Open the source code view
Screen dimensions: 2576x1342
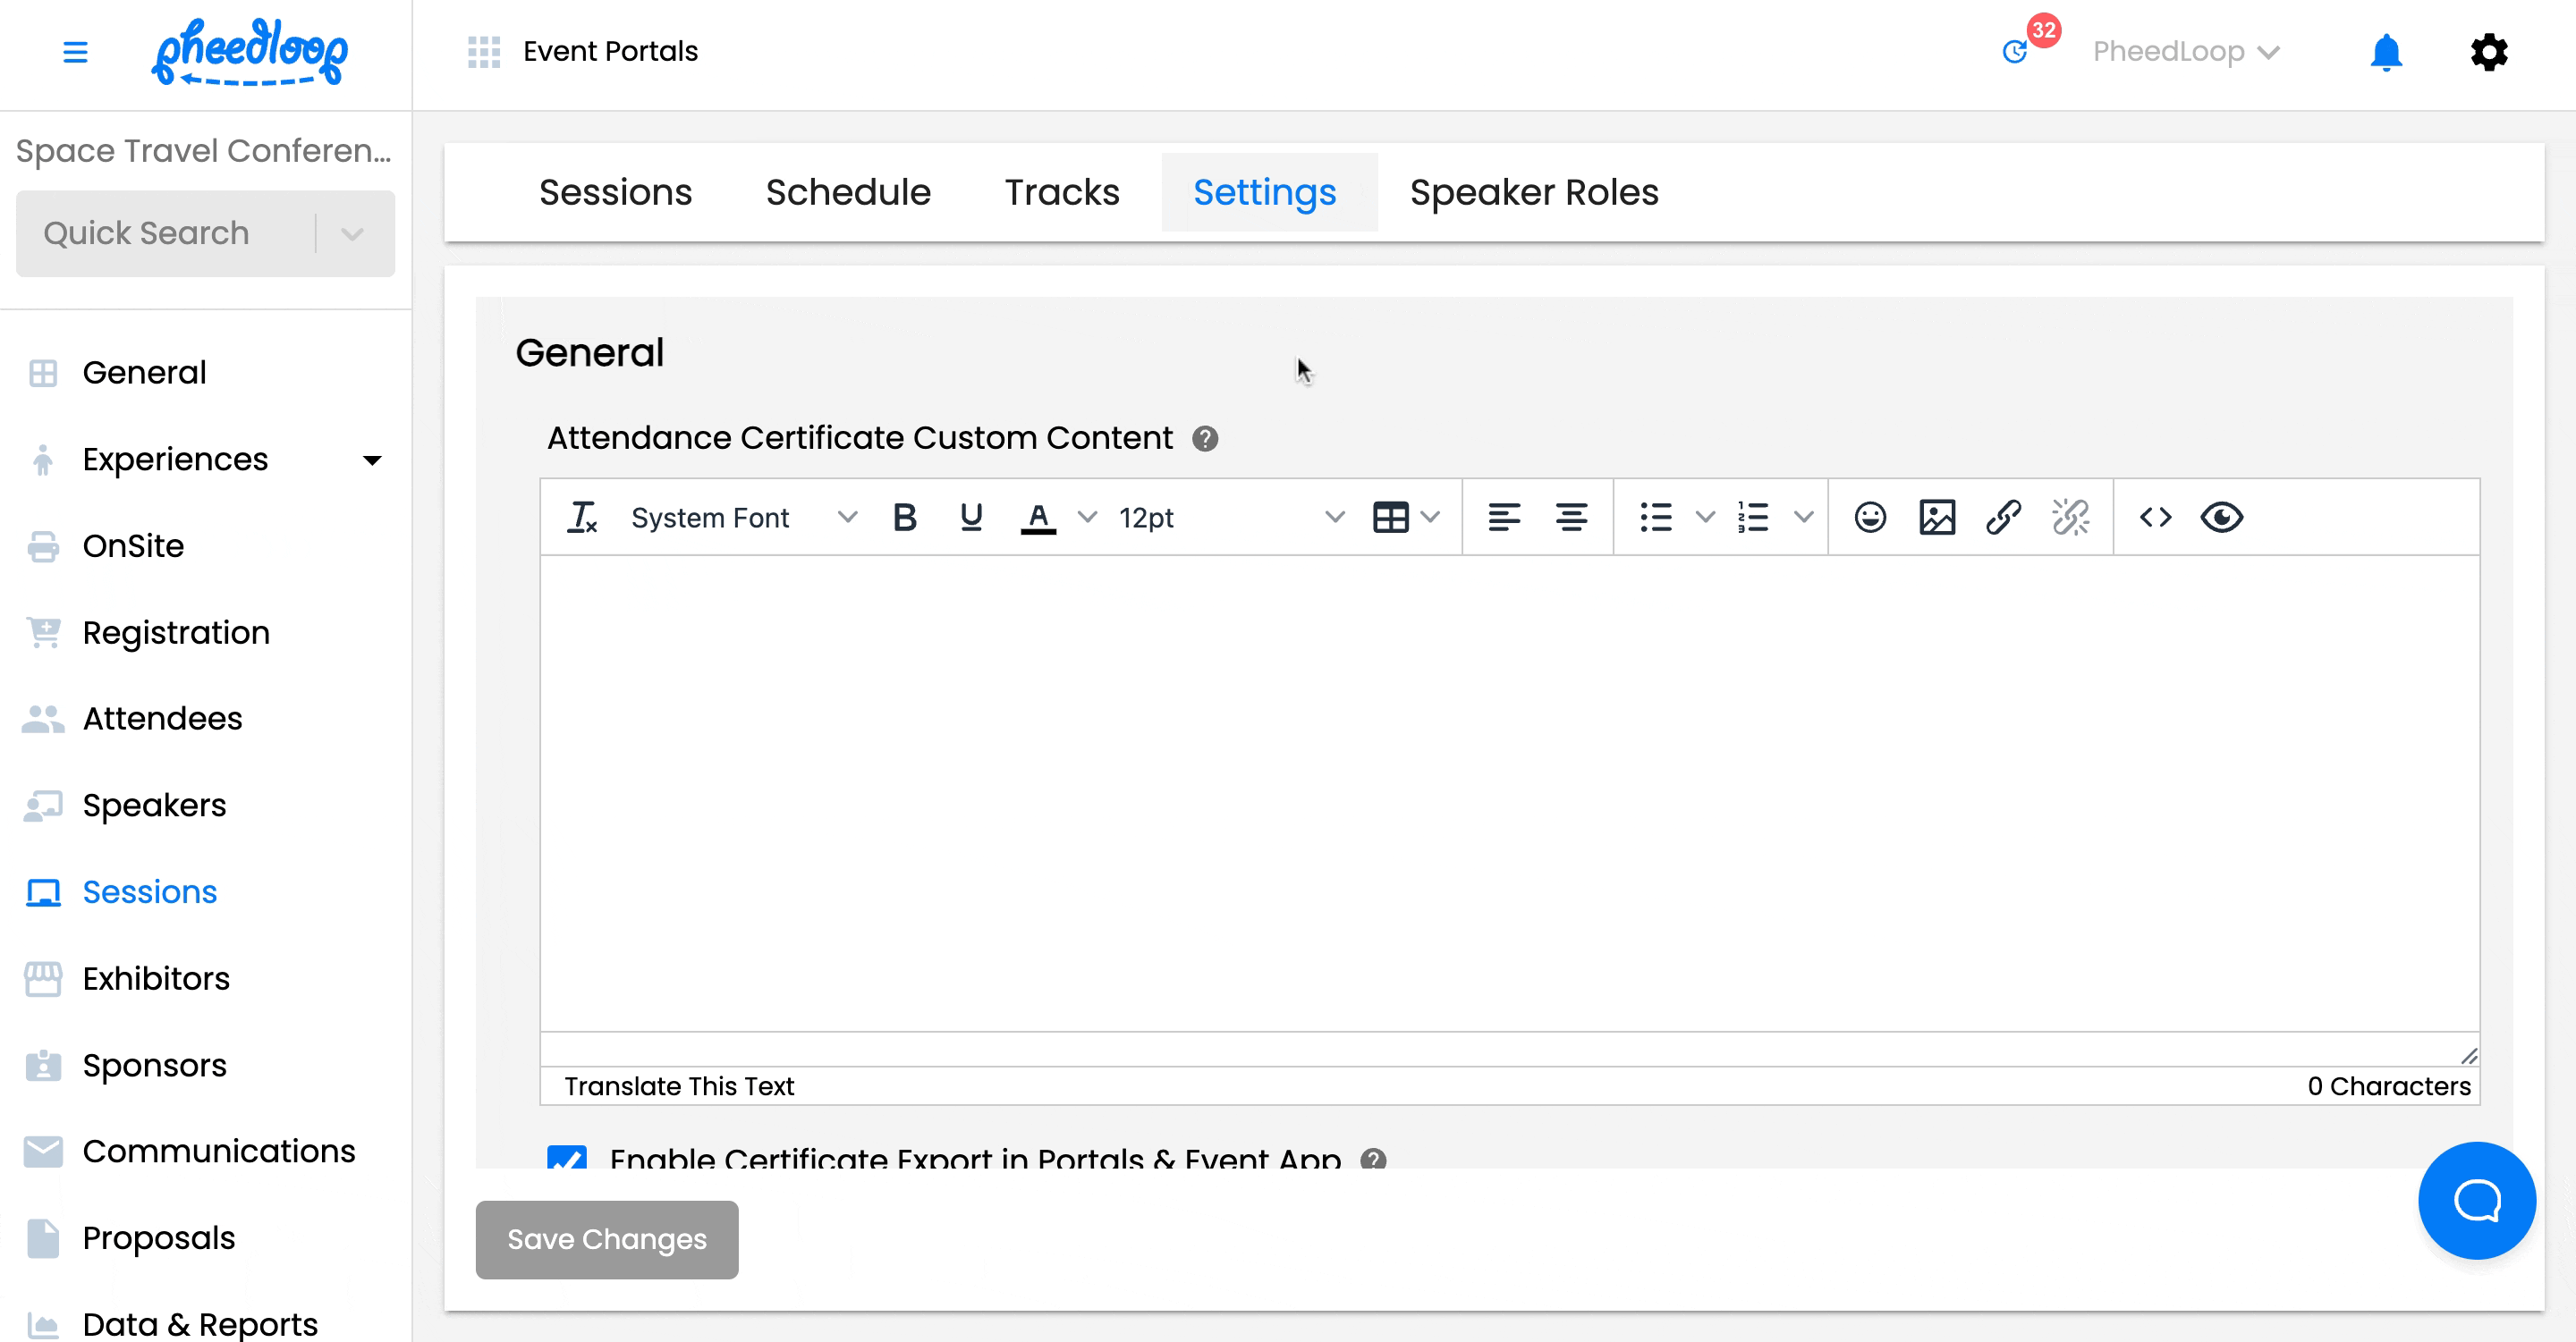2156,517
